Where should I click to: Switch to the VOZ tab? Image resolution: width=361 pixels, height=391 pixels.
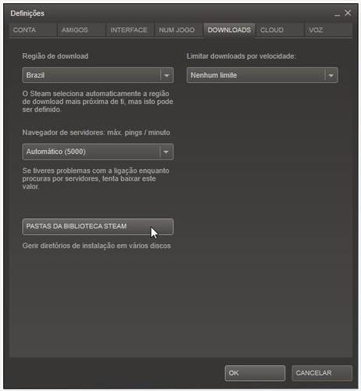[328, 30]
